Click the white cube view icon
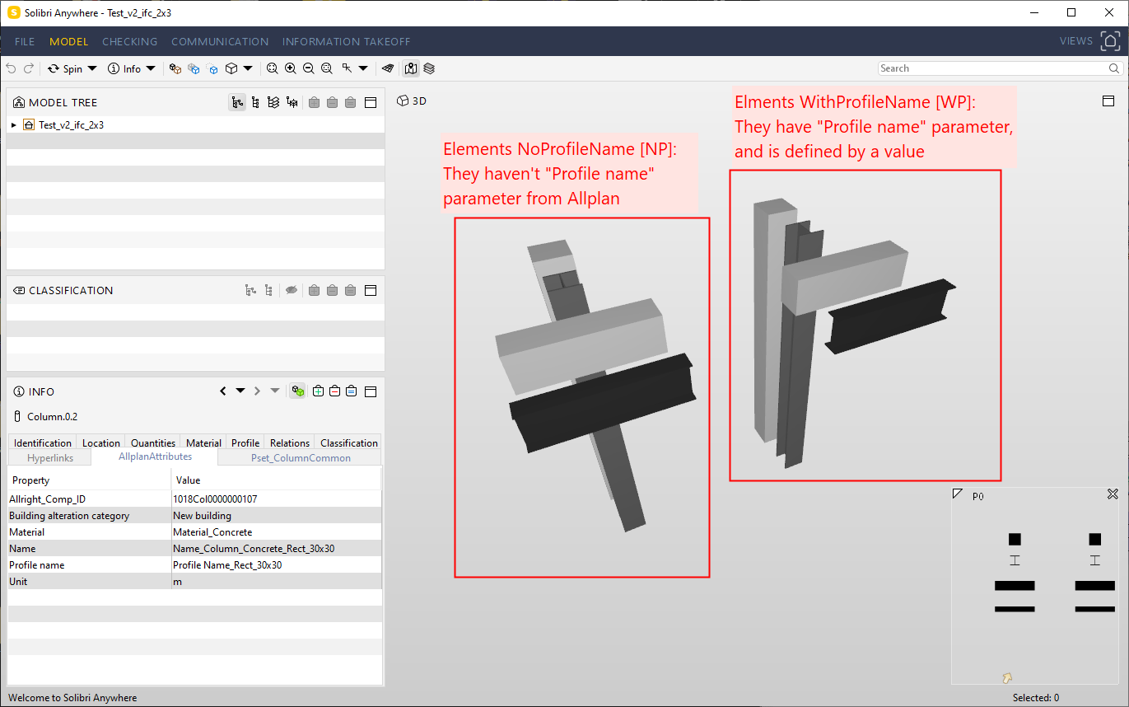The image size is (1129, 707). coord(231,68)
